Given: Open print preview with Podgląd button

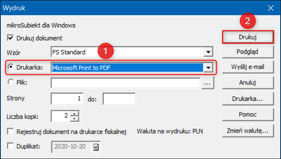Looking at the screenshot, I should point(248,52).
